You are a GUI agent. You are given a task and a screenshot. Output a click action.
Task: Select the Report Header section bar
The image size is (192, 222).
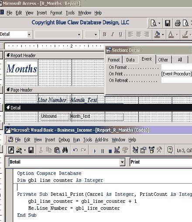[55, 55]
